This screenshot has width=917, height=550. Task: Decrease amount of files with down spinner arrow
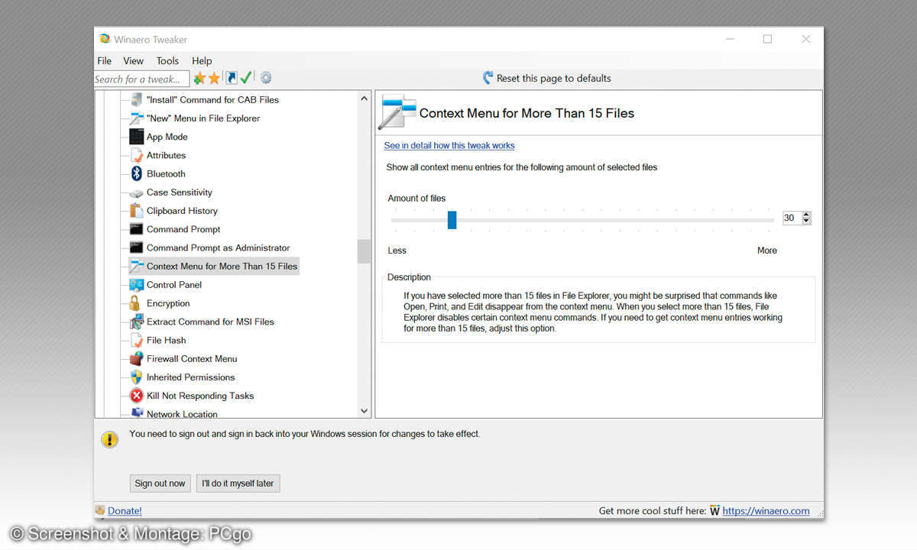[x=806, y=222]
